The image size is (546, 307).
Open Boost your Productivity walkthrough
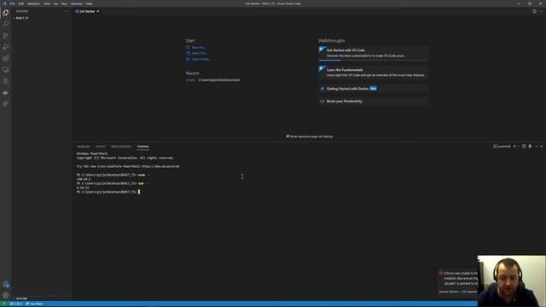coord(374,101)
